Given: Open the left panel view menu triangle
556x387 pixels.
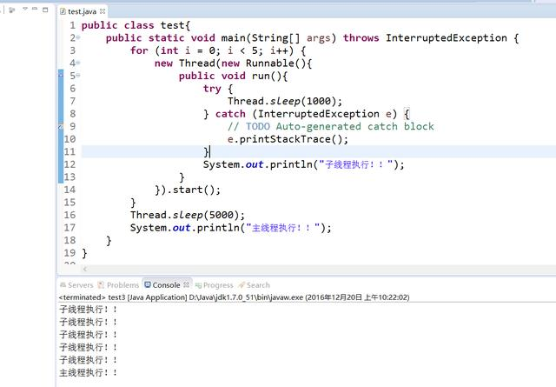Looking at the screenshot, I should pyautogui.click(x=25, y=9).
